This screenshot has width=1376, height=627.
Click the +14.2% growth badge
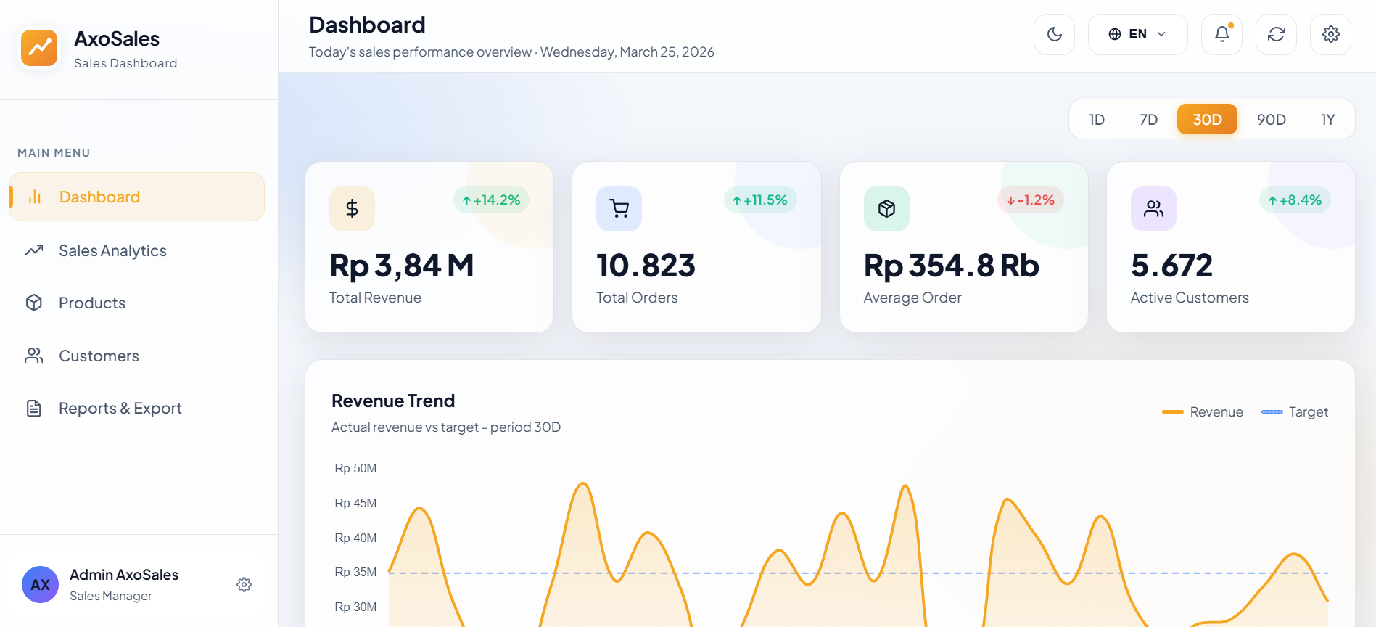coord(491,200)
